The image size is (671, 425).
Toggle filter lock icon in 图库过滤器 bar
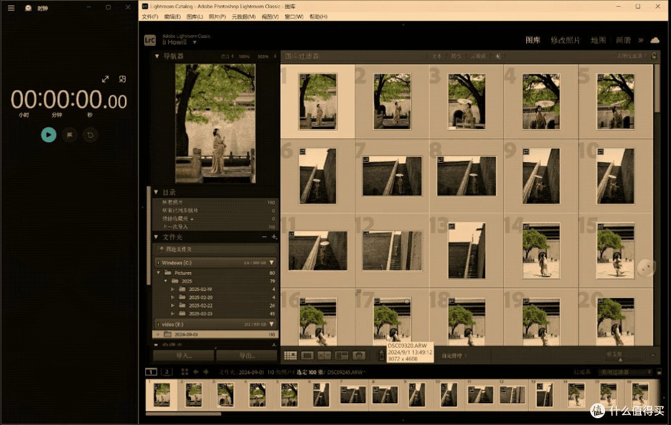coord(654,56)
